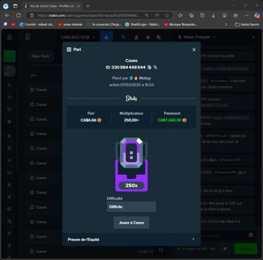Expand Preuve de l'Equité section
This screenshot has width=263, height=260.
tap(131, 239)
